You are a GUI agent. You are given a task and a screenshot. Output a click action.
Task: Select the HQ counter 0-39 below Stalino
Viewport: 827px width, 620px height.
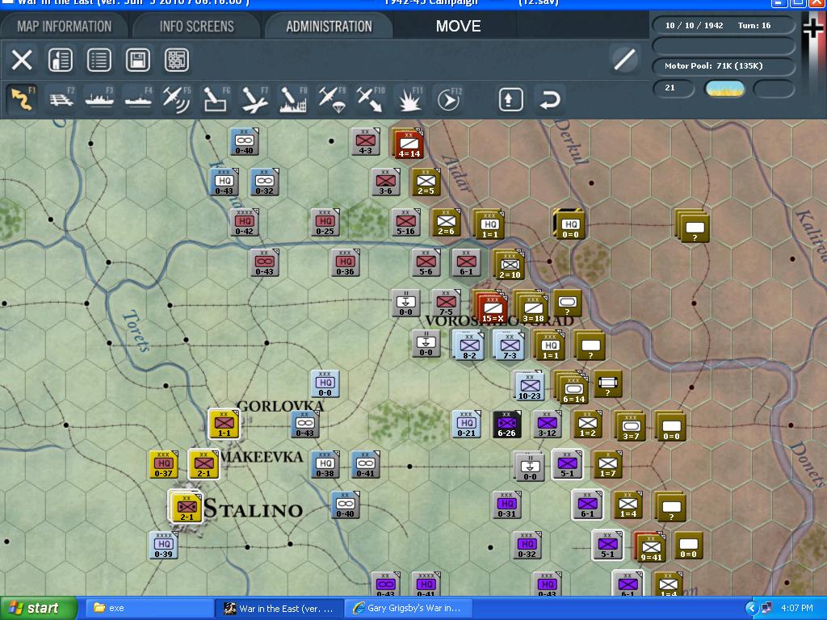click(x=163, y=545)
